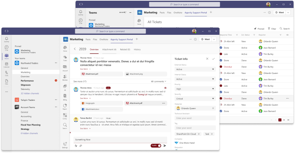Open the Priority dropdown showing High
This screenshot has height=153, width=295.
point(195,89)
